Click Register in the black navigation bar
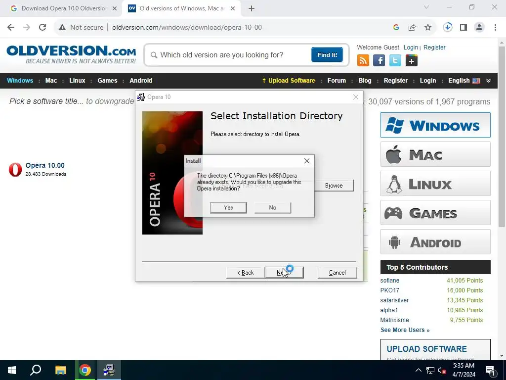 [x=396, y=81]
